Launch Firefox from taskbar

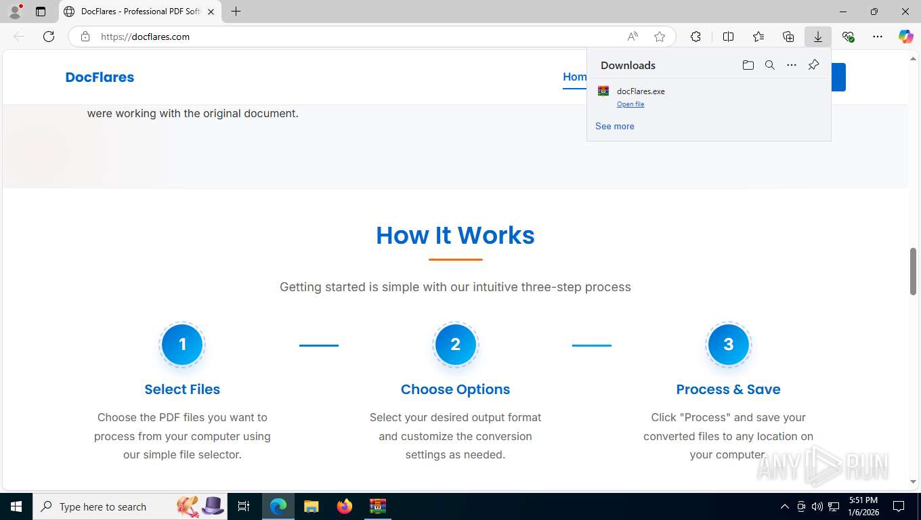[x=345, y=506]
